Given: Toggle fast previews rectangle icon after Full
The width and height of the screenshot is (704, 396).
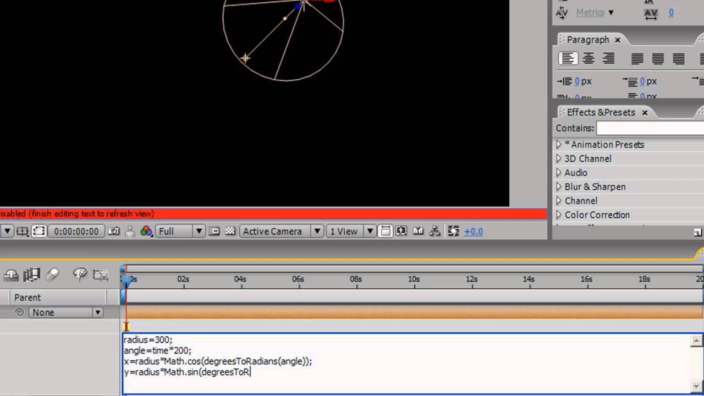Looking at the screenshot, I should [215, 232].
